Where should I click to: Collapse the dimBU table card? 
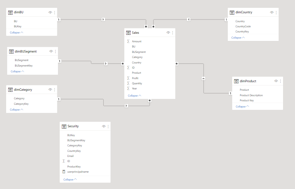click(17, 32)
